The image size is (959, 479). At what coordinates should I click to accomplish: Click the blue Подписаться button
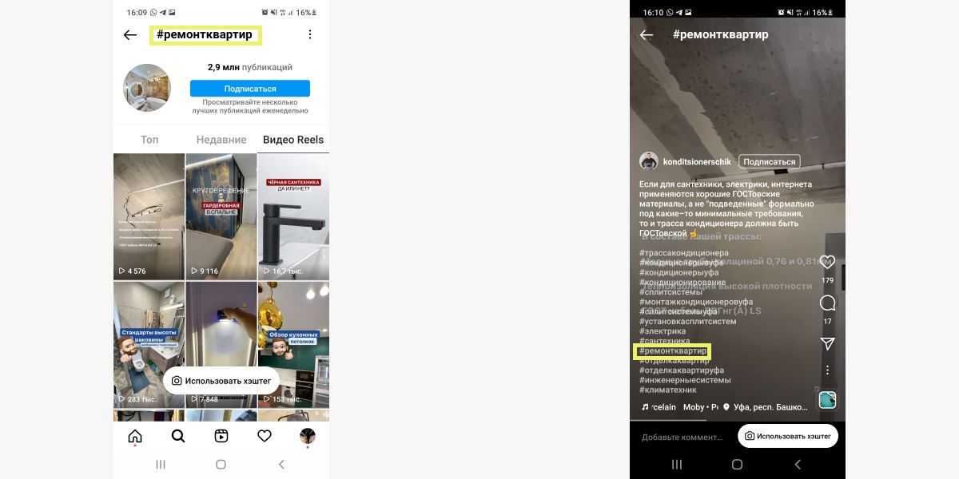tap(250, 89)
